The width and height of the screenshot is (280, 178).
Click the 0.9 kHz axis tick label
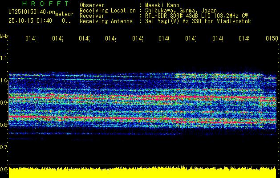(x=4, y=103)
